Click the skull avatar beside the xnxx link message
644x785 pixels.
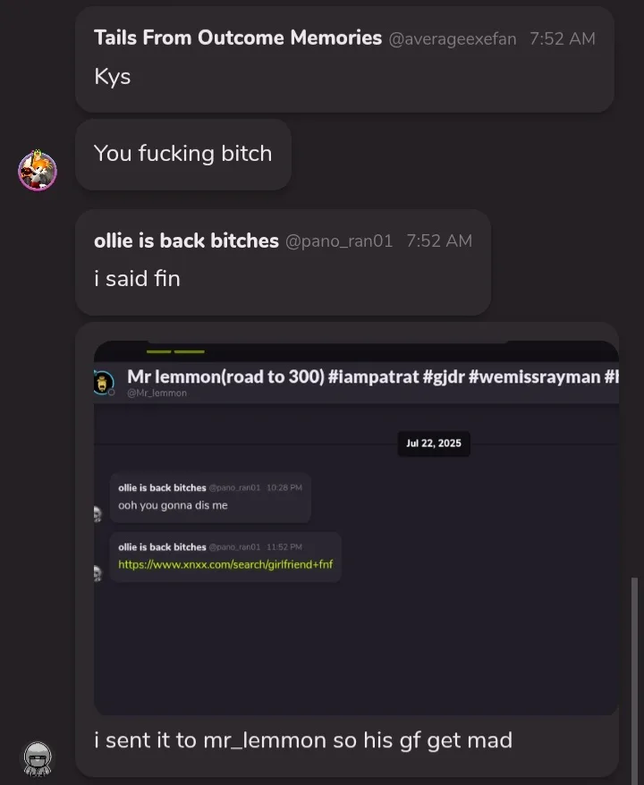click(x=97, y=573)
